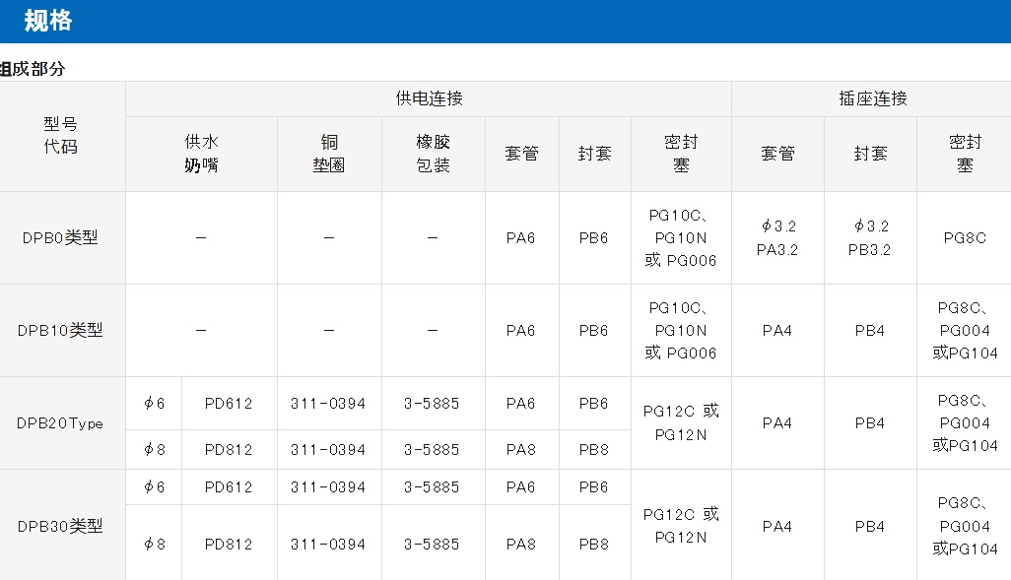The image size is (1011, 580).
Task: Click the DPB20Type row label
Action: point(61,423)
